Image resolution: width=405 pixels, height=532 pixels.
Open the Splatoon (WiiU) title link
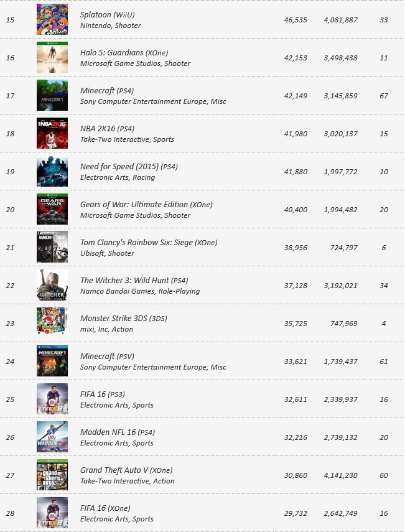click(x=108, y=14)
